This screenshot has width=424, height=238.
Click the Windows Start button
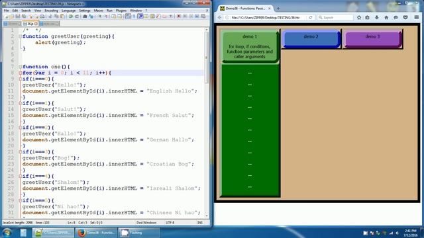[7, 233]
